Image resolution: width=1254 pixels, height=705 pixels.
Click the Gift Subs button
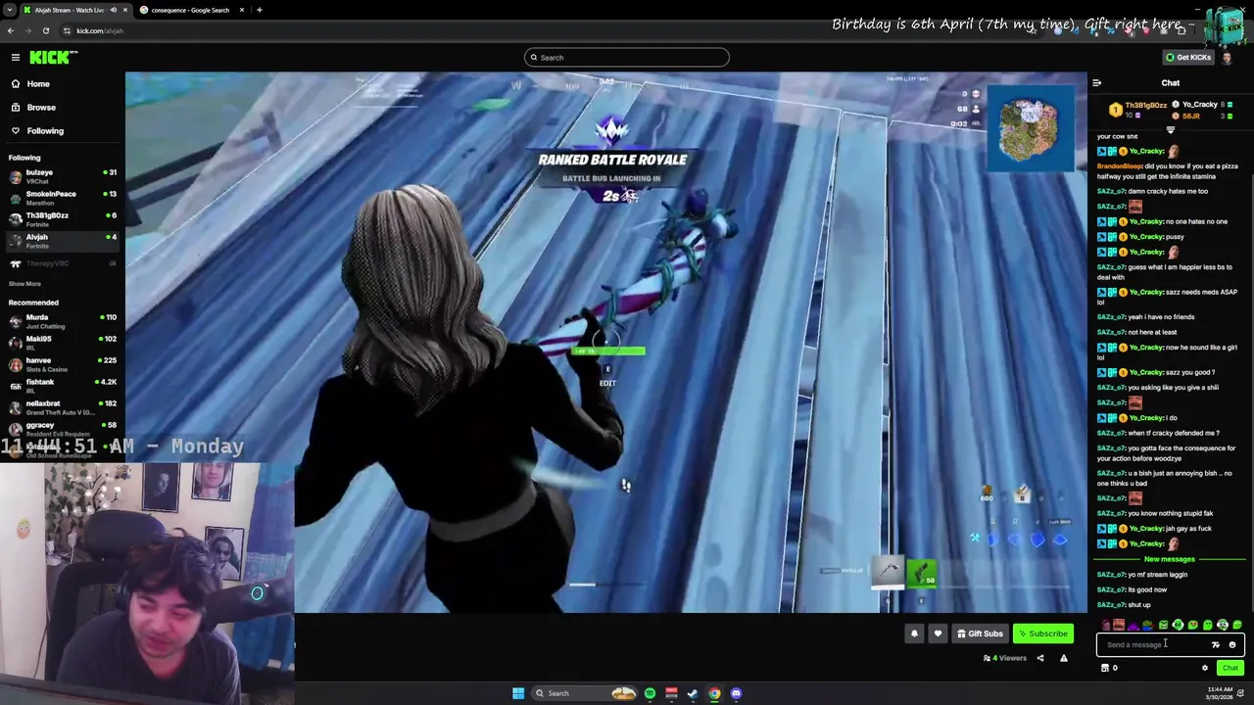pyautogui.click(x=980, y=634)
